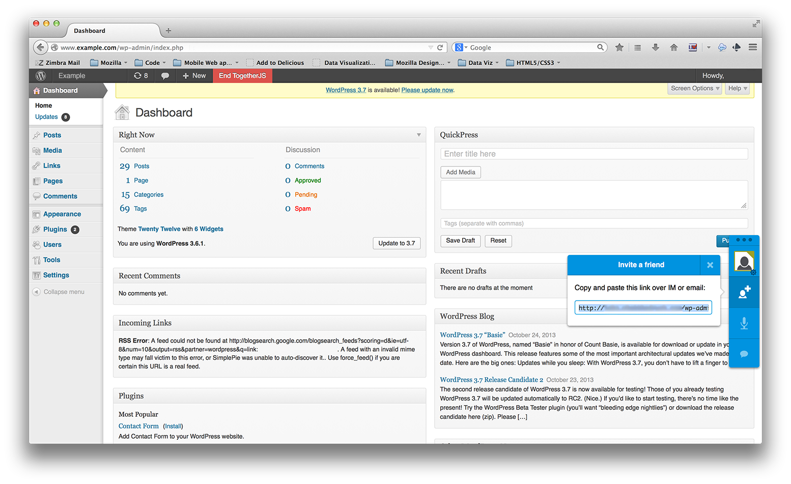
Task: Open the Code bookmarks folder
Action: [150, 63]
